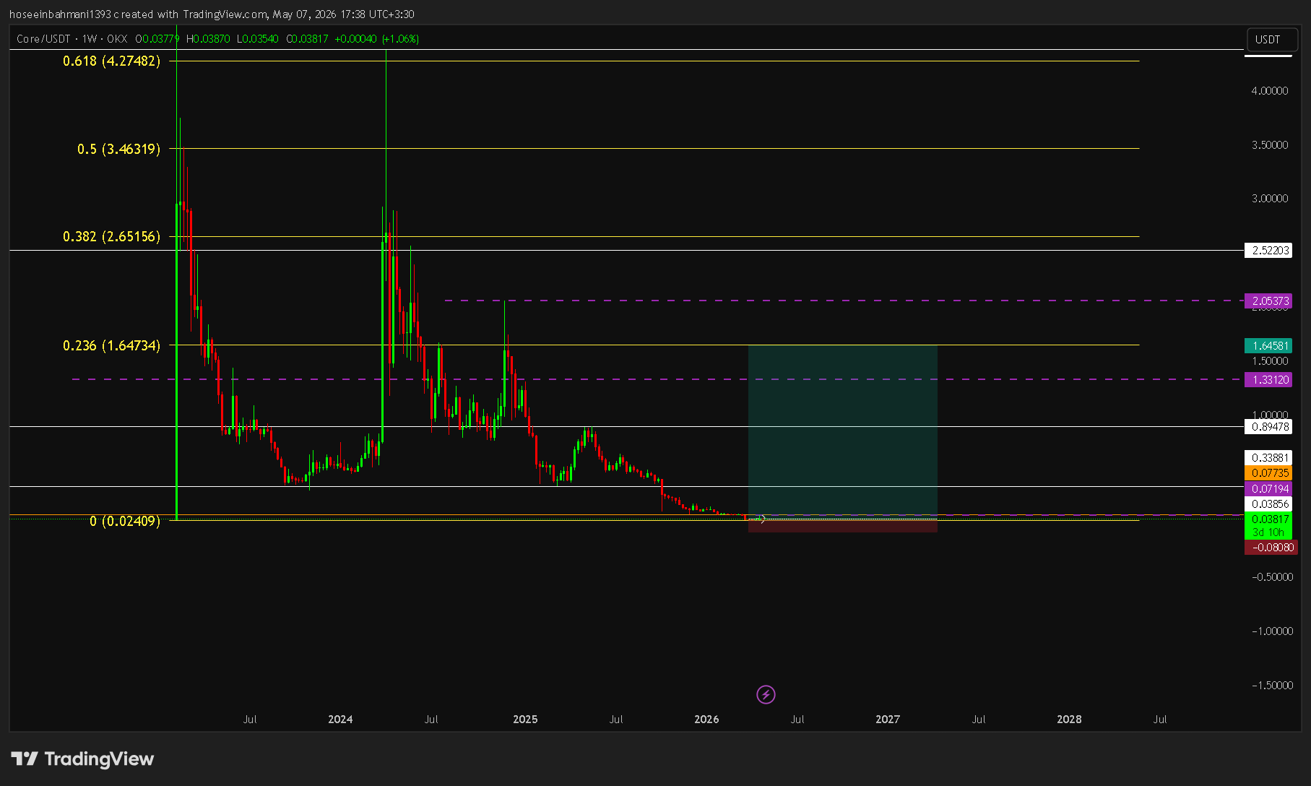Click the red -0.08080 stop price label
This screenshot has height=786, width=1311.
(1273, 548)
